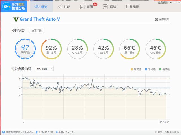The height and width of the screenshot is (135, 181).
Task: Click the 92% GPU usage gauge
Action: click(x=51, y=49)
